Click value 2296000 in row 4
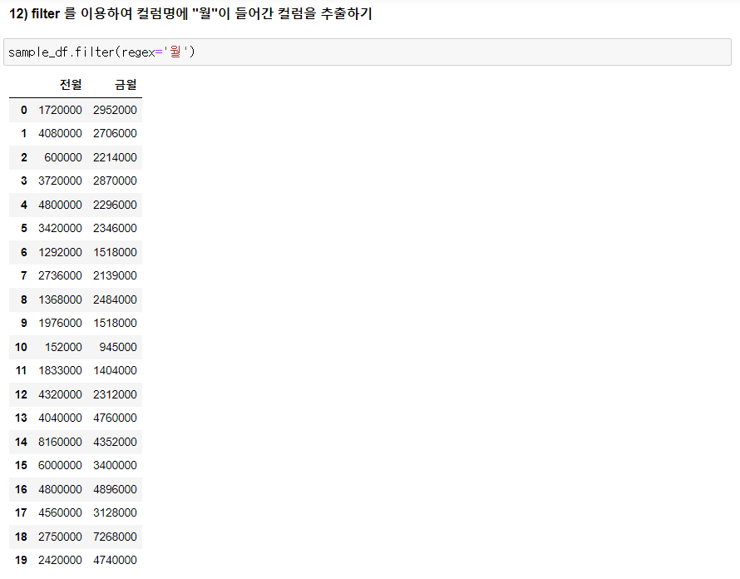Viewport: 740px width, 579px height. click(115, 205)
